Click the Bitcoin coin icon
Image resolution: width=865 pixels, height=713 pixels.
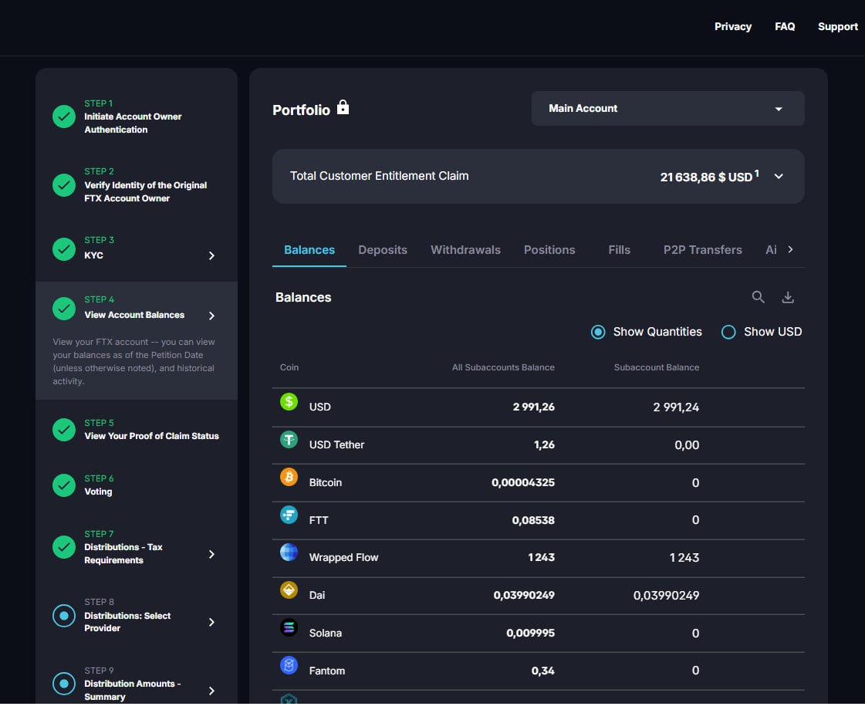289,477
